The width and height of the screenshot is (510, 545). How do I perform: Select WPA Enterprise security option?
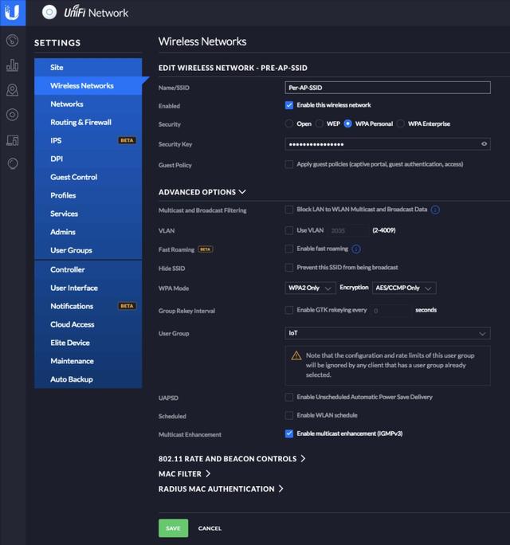coord(401,124)
